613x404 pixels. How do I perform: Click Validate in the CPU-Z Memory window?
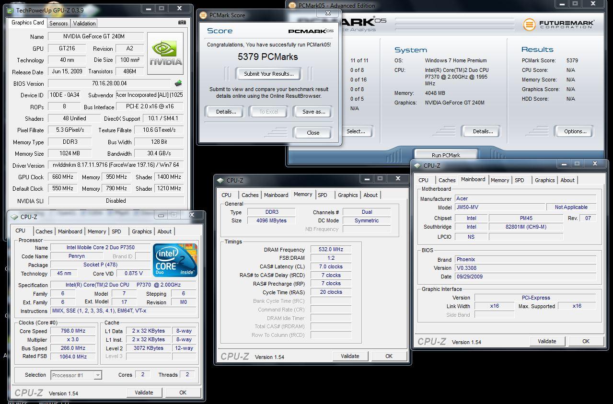click(x=350, y=356)
